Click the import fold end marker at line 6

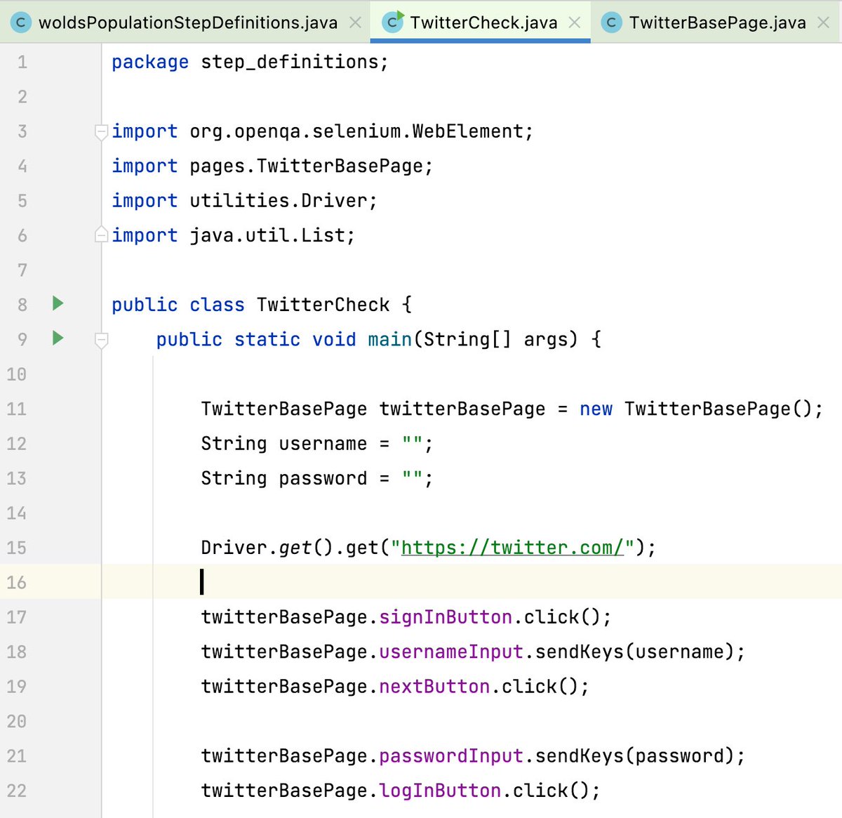click(101, 235)
